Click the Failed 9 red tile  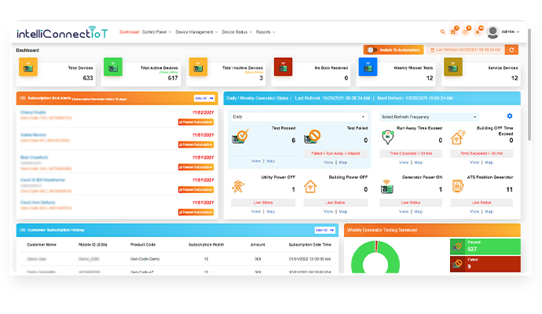(x=485, y=264)
